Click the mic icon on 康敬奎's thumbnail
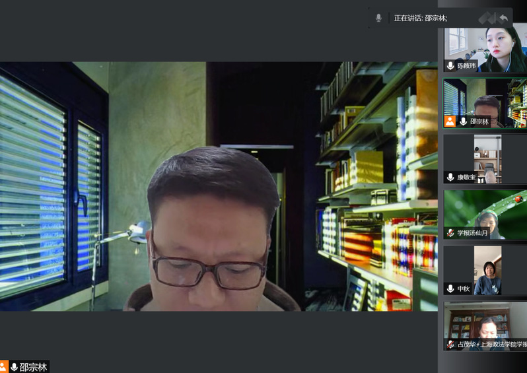 450,177
